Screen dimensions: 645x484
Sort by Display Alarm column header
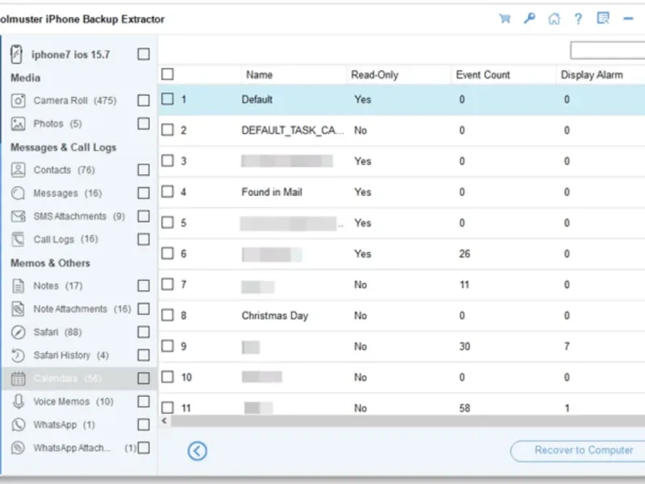point(592,75)
